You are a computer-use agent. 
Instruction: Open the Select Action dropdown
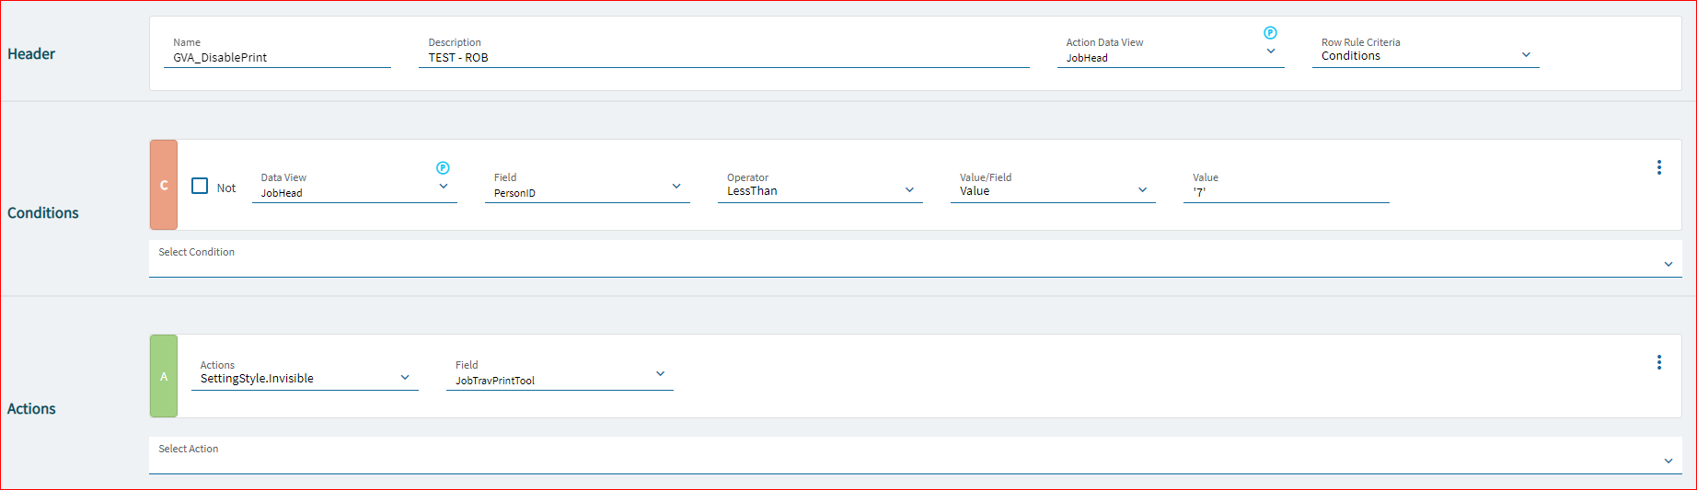[x=915, y=455]
